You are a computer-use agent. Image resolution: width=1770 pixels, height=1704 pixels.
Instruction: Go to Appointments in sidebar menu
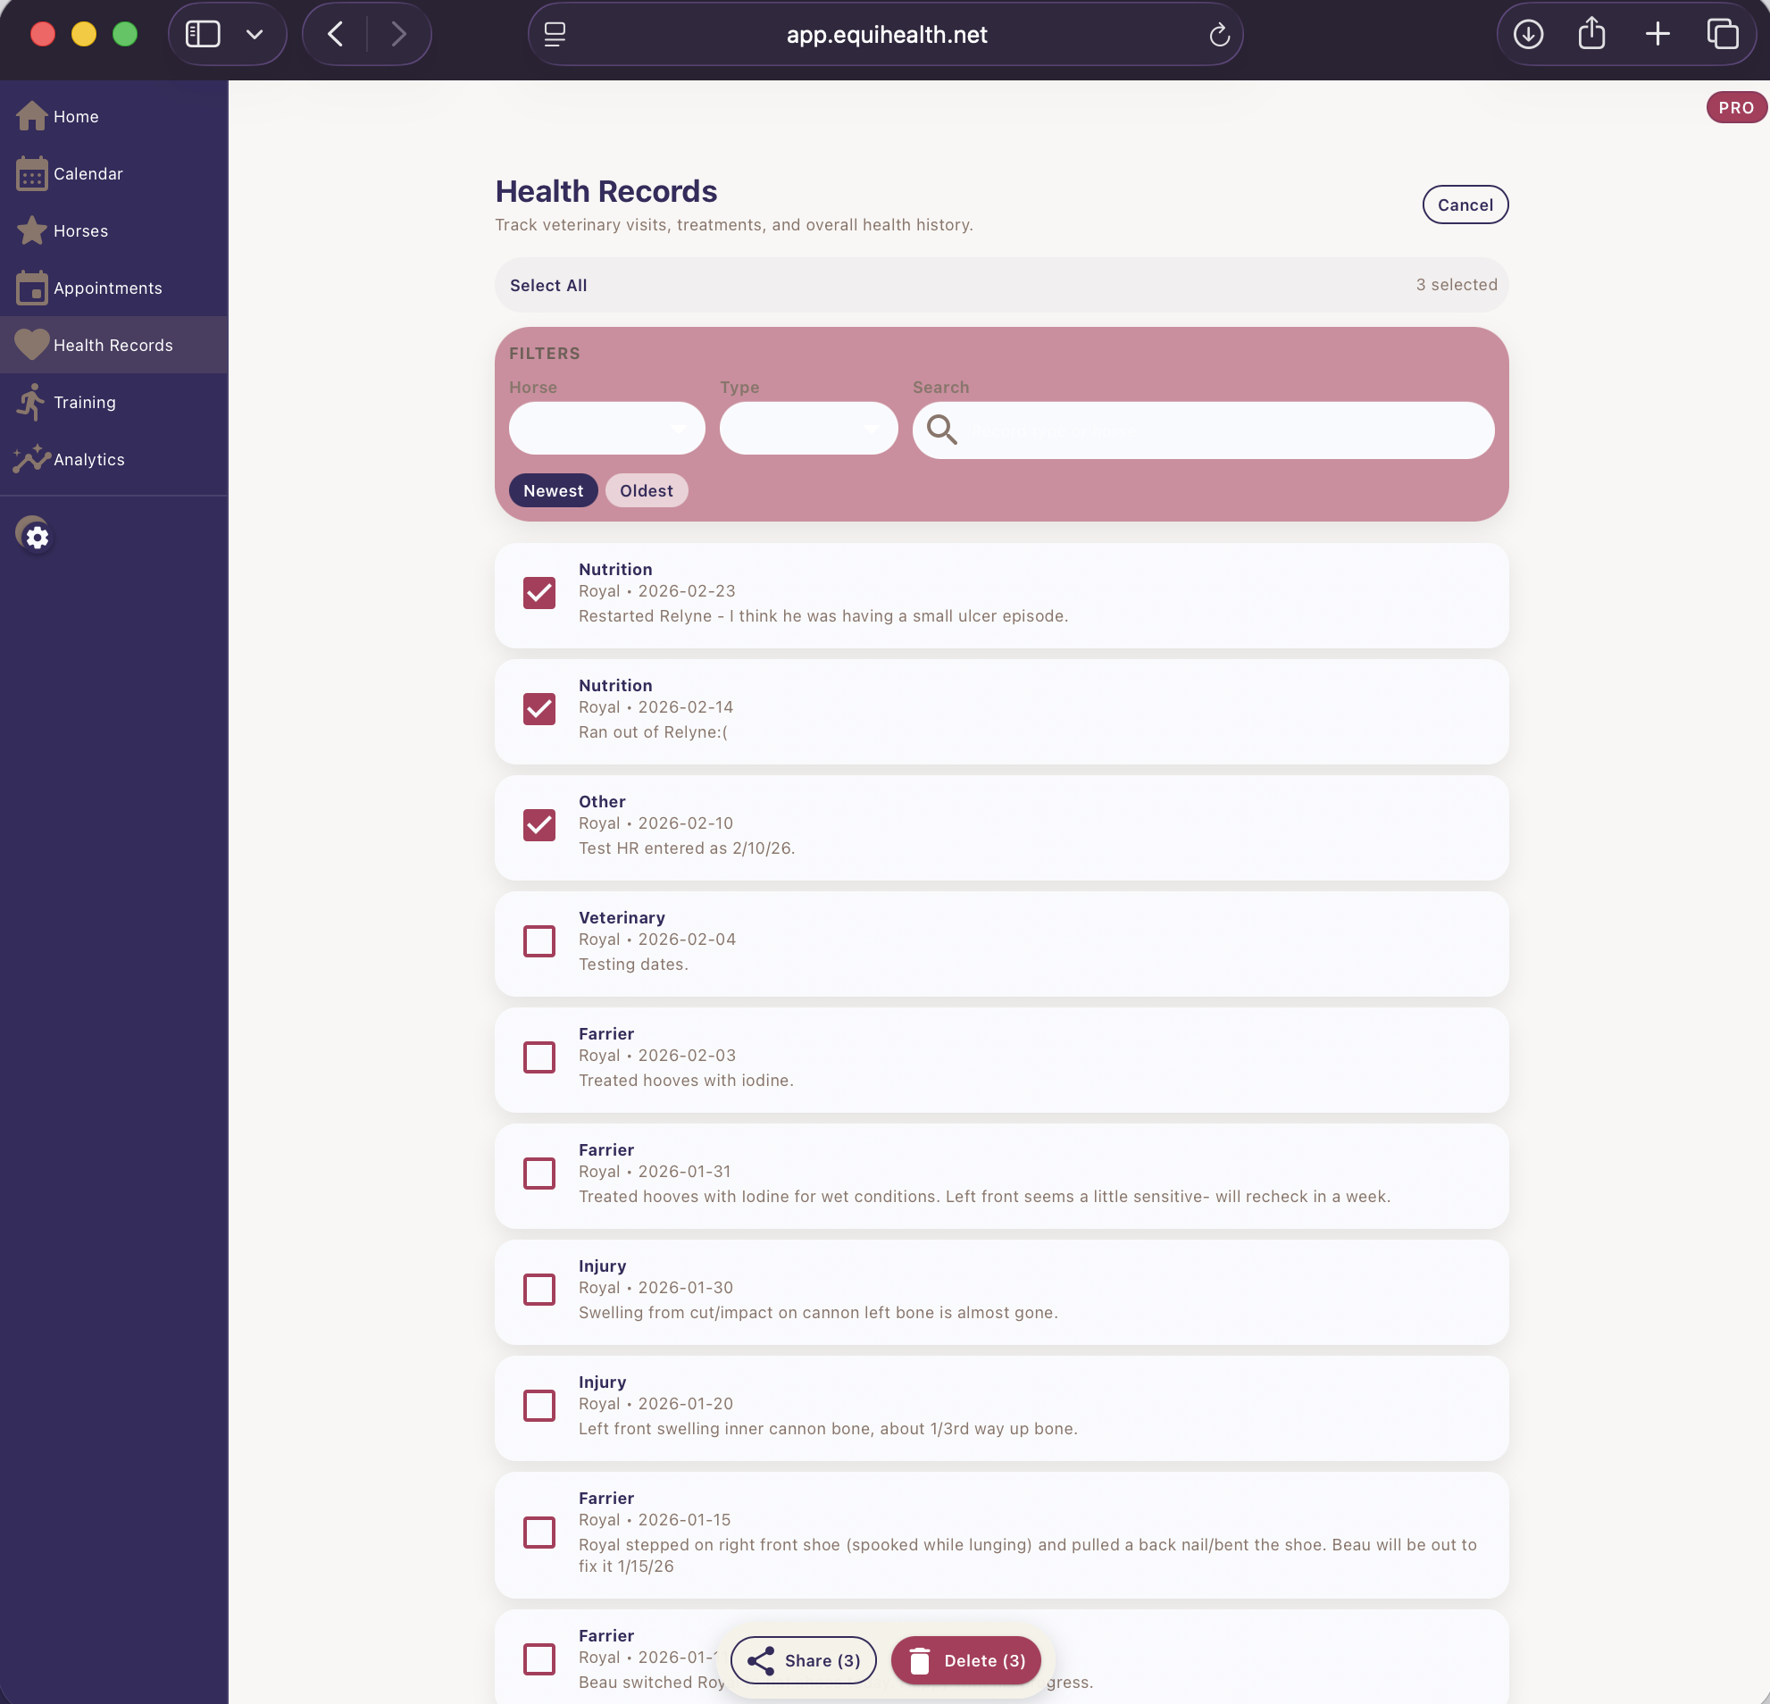point(106,288)
